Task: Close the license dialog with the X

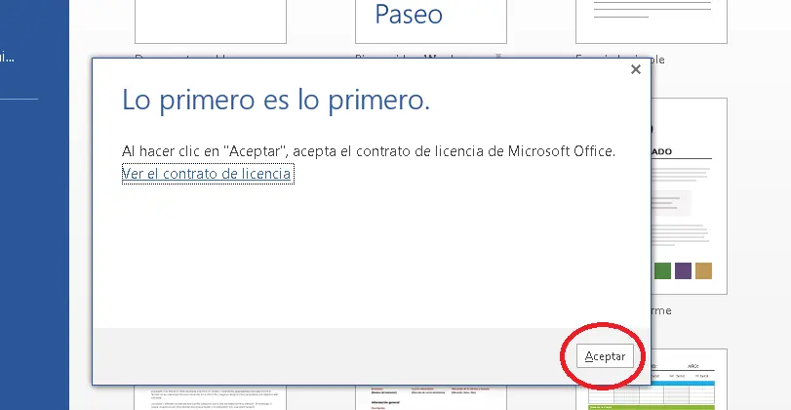Action: 636,69
